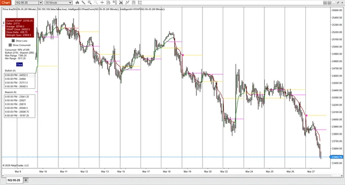Screen dimensions: 345x185
Task: Open chart Properties list icon
Action: [x=140, y=3]
